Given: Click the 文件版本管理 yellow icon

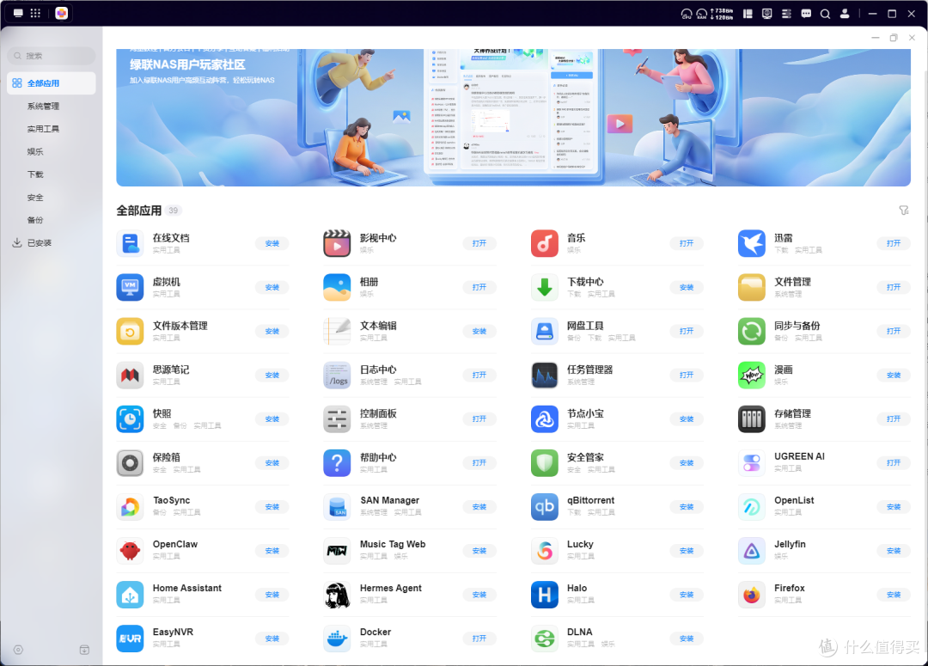Looking at the screenshot, I should point(130,332).
